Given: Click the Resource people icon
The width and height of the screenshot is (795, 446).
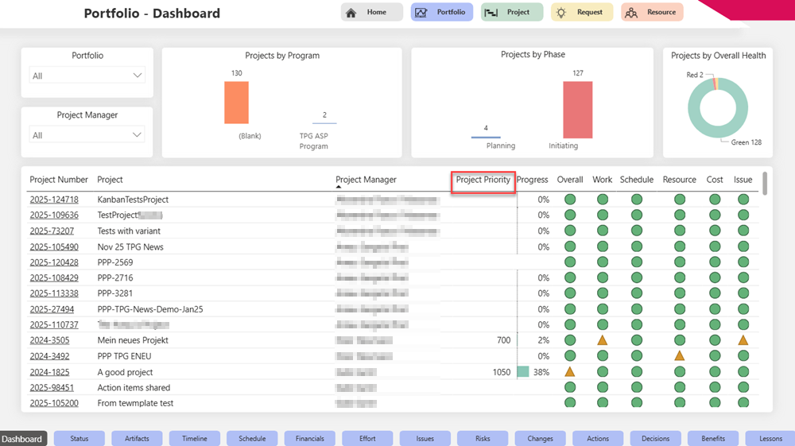Looking at the screenshot, I should [631, 13].
